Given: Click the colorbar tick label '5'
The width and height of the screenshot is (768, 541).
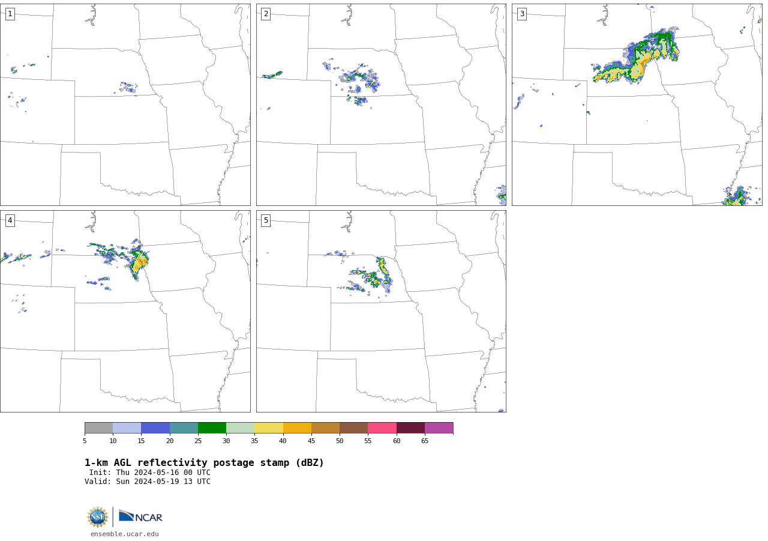Looking at the screenshot, I should (85, 441).
